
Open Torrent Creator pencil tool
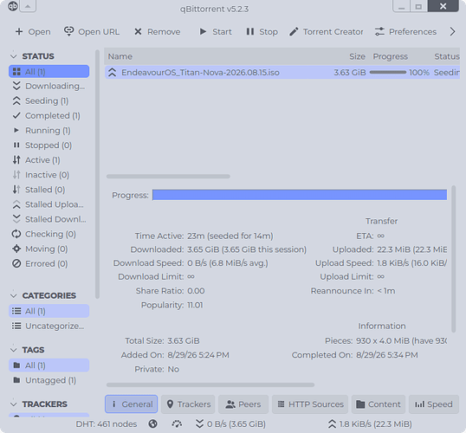pos(294,31)
